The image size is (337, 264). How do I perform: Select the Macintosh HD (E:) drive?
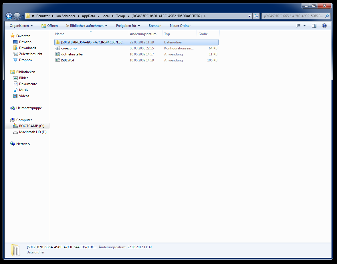point(33,132)
